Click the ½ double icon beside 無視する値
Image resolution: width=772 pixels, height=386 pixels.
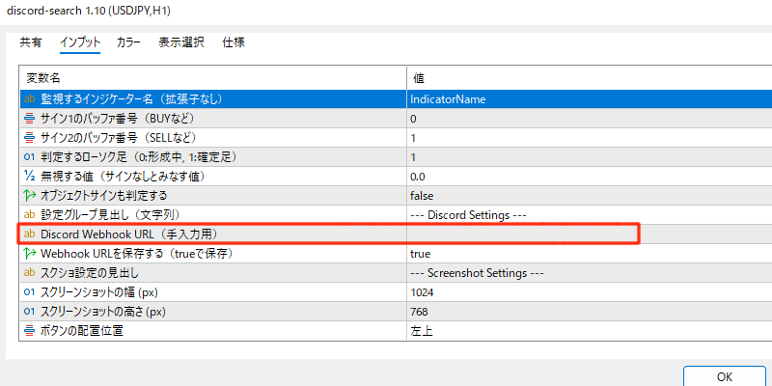[x=29, y=177]
